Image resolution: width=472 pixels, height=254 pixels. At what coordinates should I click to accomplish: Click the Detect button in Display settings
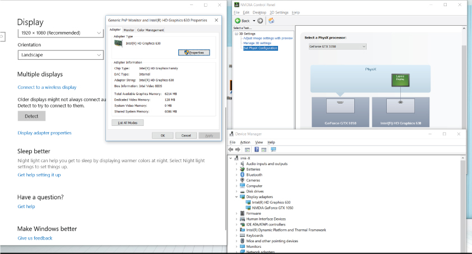[31, 116]
